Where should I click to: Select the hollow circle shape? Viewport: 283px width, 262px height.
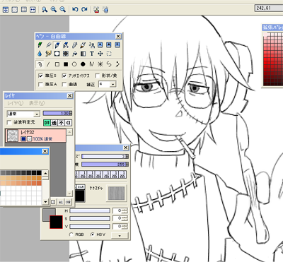(74, 64)
